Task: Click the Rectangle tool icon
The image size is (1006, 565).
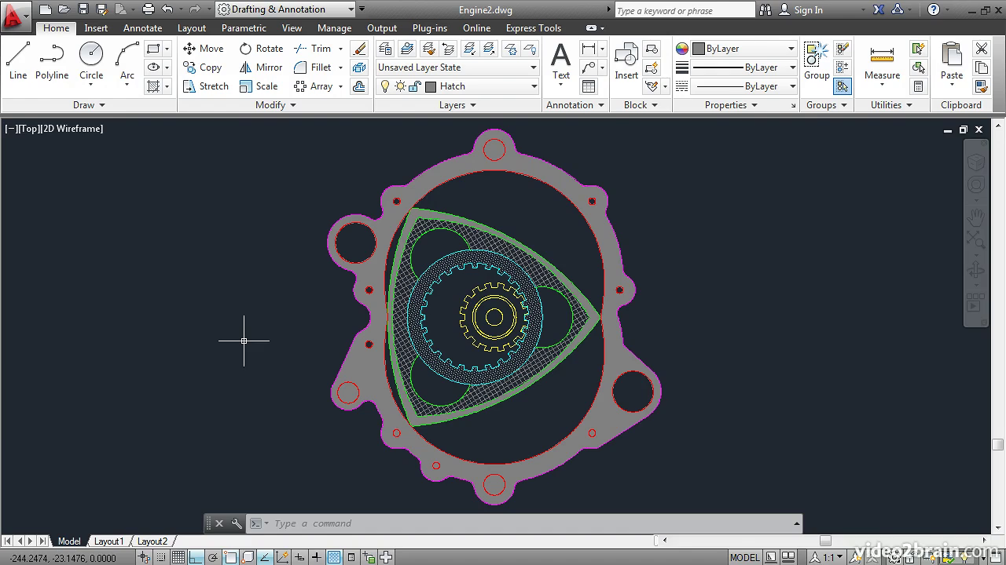Action: 153,49
